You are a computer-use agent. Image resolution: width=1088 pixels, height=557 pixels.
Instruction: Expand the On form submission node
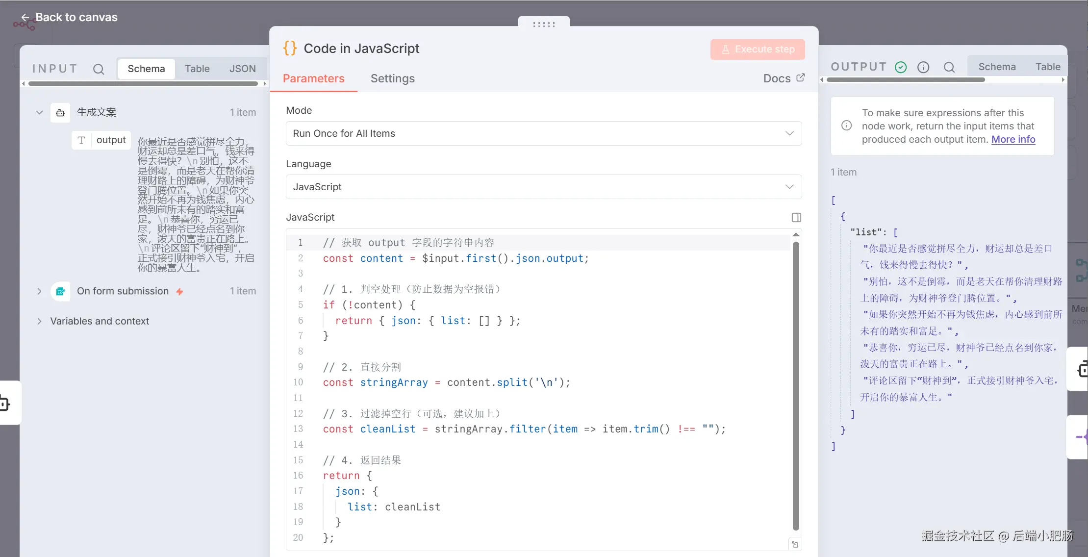39,291
